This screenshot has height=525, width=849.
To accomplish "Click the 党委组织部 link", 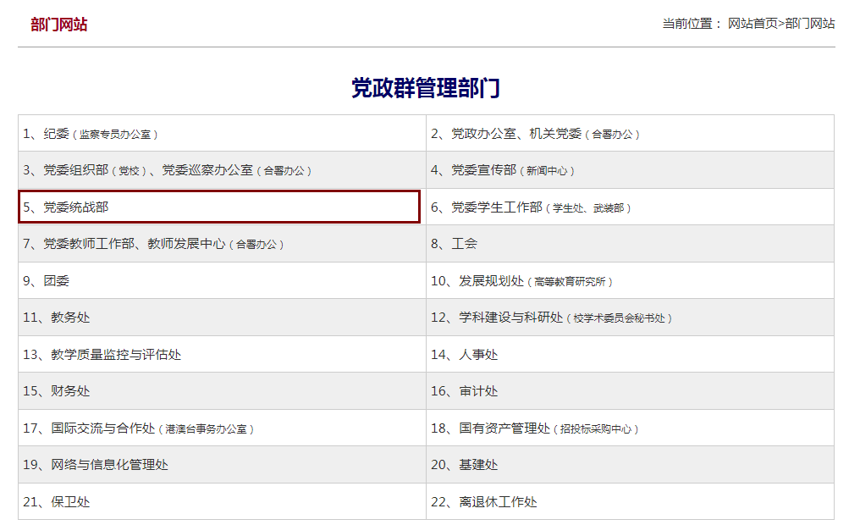I will pyautogui.click(x=76, y=170).
